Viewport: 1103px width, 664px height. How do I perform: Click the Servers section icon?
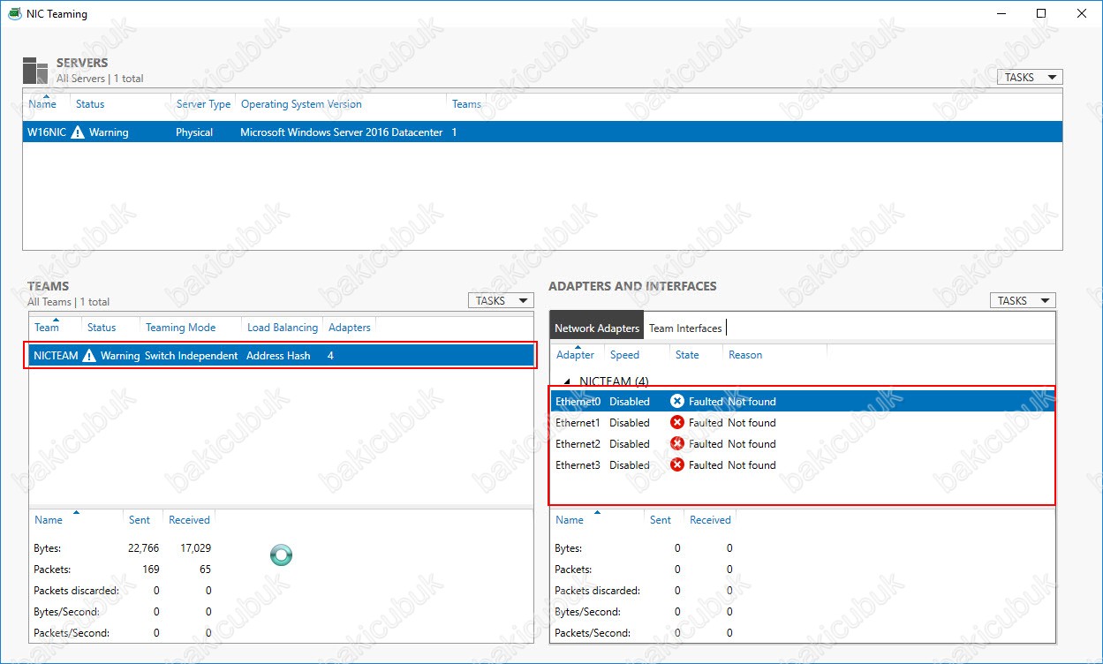35,71
